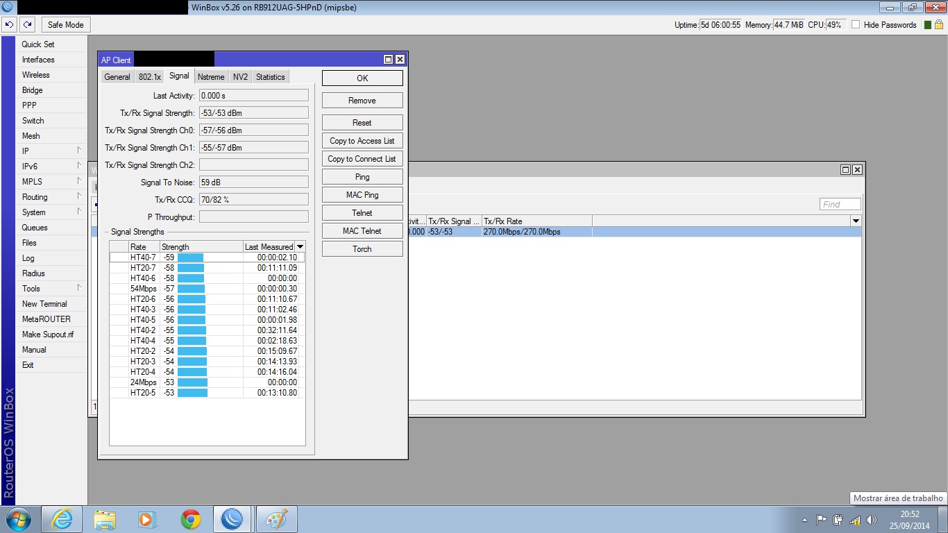Select the HT20-5 signal strength row
The height and width of the screenshot is (533, 948).
[x=207, y=393]
